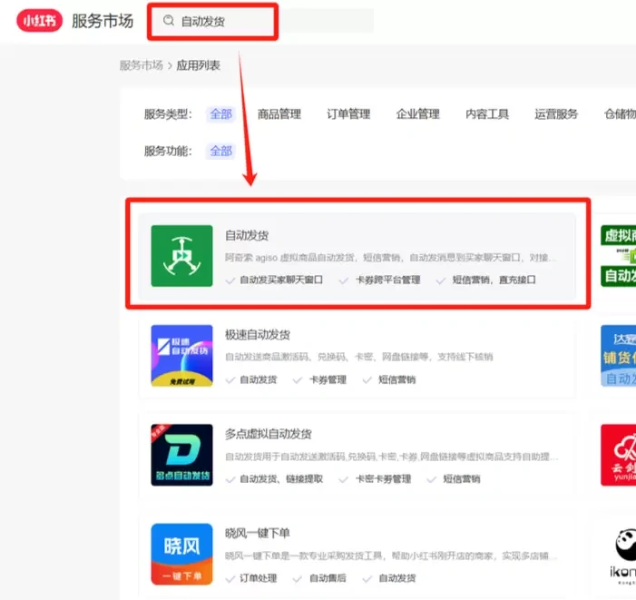Viewport: 636px width, 600px height.
Task: Click the 短信营销, 直充接口 feature label
Action: [x=494, y=280]
